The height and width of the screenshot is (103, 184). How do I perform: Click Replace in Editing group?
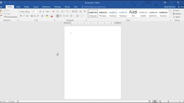[177, 14]
